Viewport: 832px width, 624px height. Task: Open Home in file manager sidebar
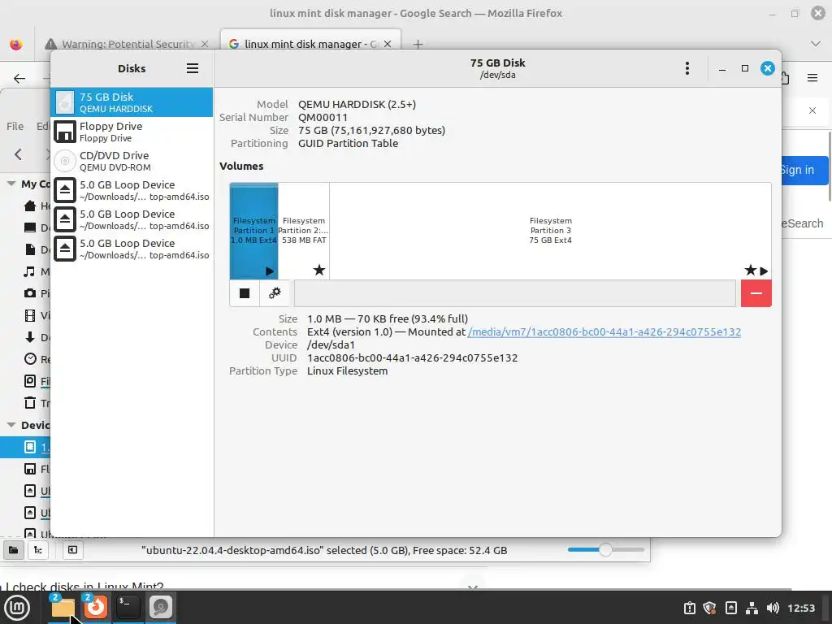coord(37,206)
